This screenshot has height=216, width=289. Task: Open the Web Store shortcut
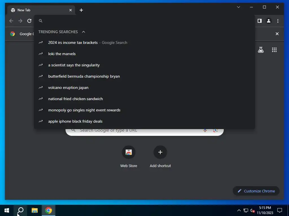pos(129,157)
